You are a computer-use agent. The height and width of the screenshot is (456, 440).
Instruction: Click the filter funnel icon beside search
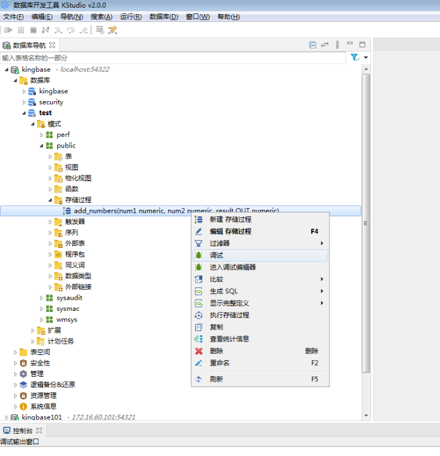pos(355,57)
